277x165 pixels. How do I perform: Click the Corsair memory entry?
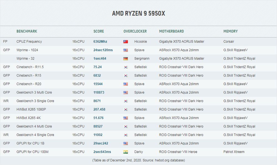click(x=229, y=42)
